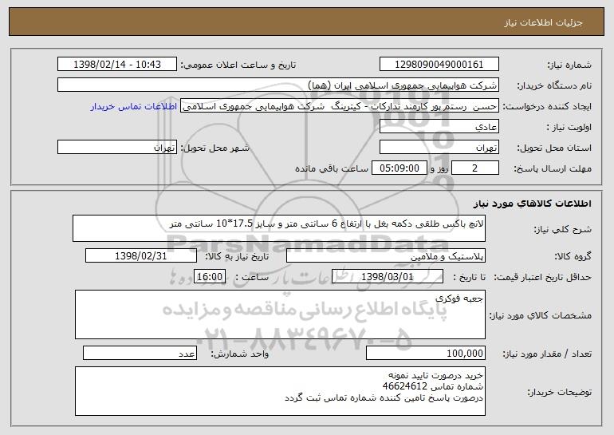Click the label گروه کالا
The height and width of the screenshot is (435, 614).
point(573,256)
